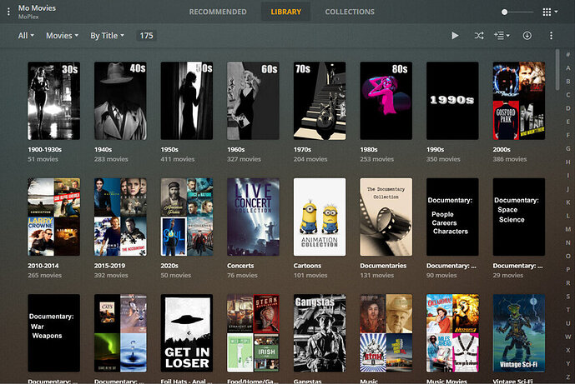The height and width of the screenshot is (384, 575).
Task: Open the 1950s silhouette poster
Action: 187,101
